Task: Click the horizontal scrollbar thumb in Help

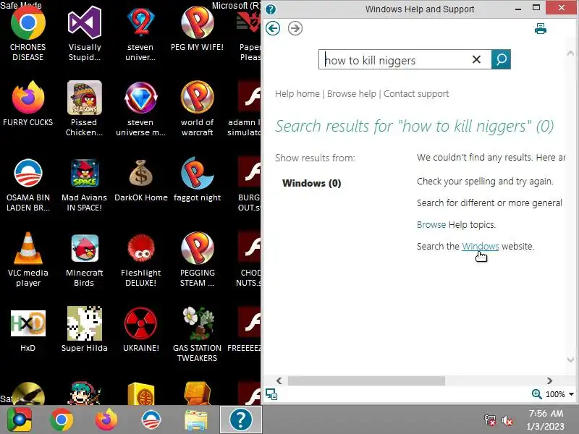Action: 366,380
